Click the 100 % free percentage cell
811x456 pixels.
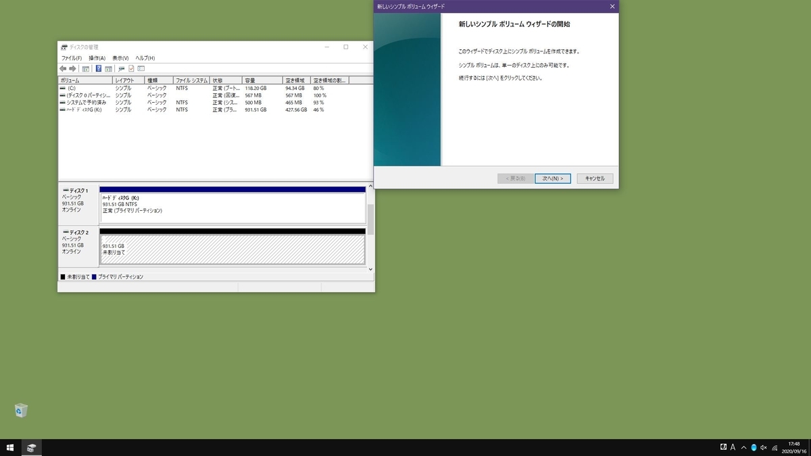click(x=320, y=95)
